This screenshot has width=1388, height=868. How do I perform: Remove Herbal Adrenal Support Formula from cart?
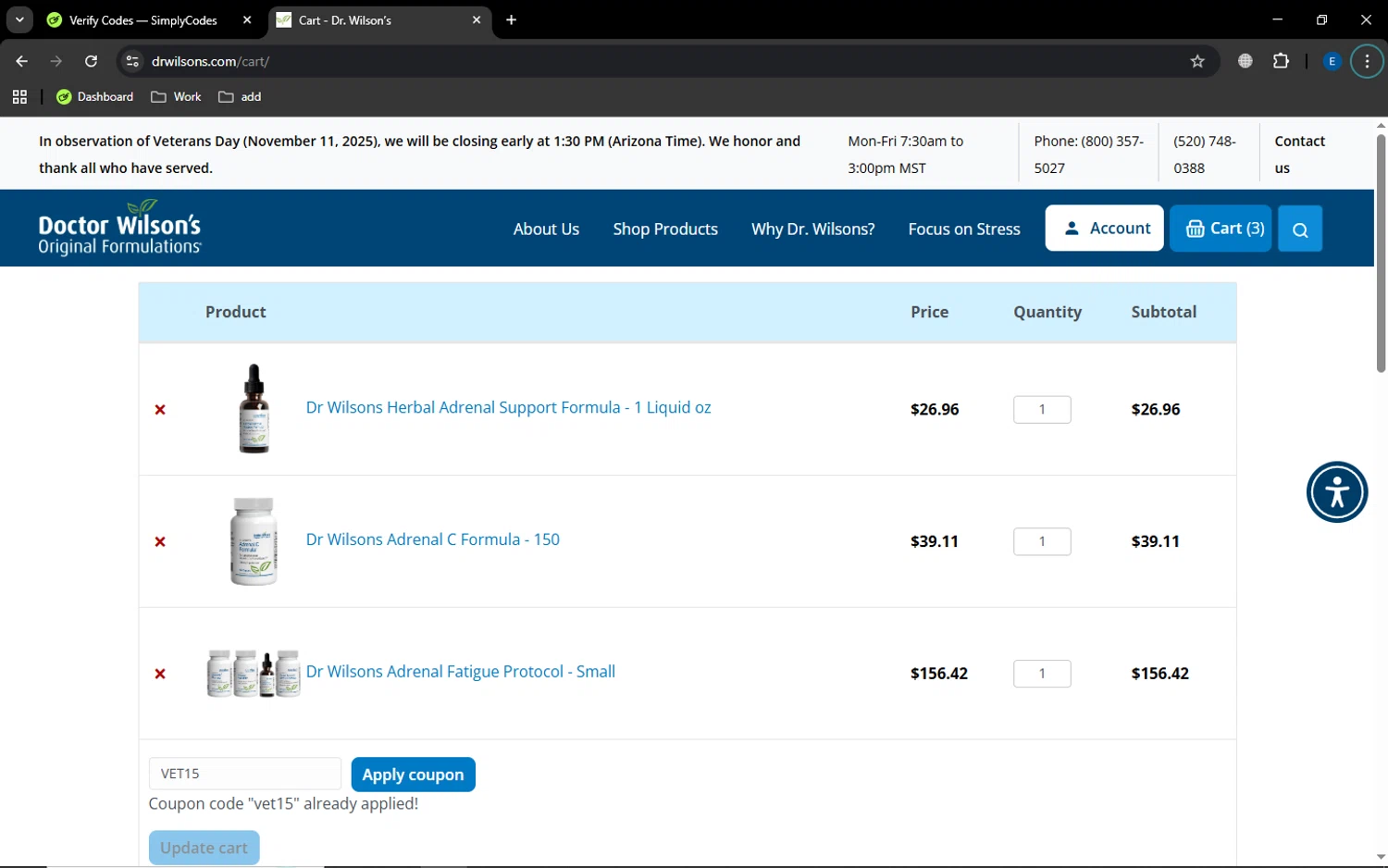pos(160,410)
